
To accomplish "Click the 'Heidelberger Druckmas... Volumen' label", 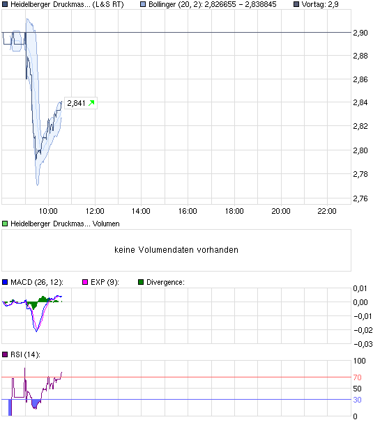I will tap(65, 224).
